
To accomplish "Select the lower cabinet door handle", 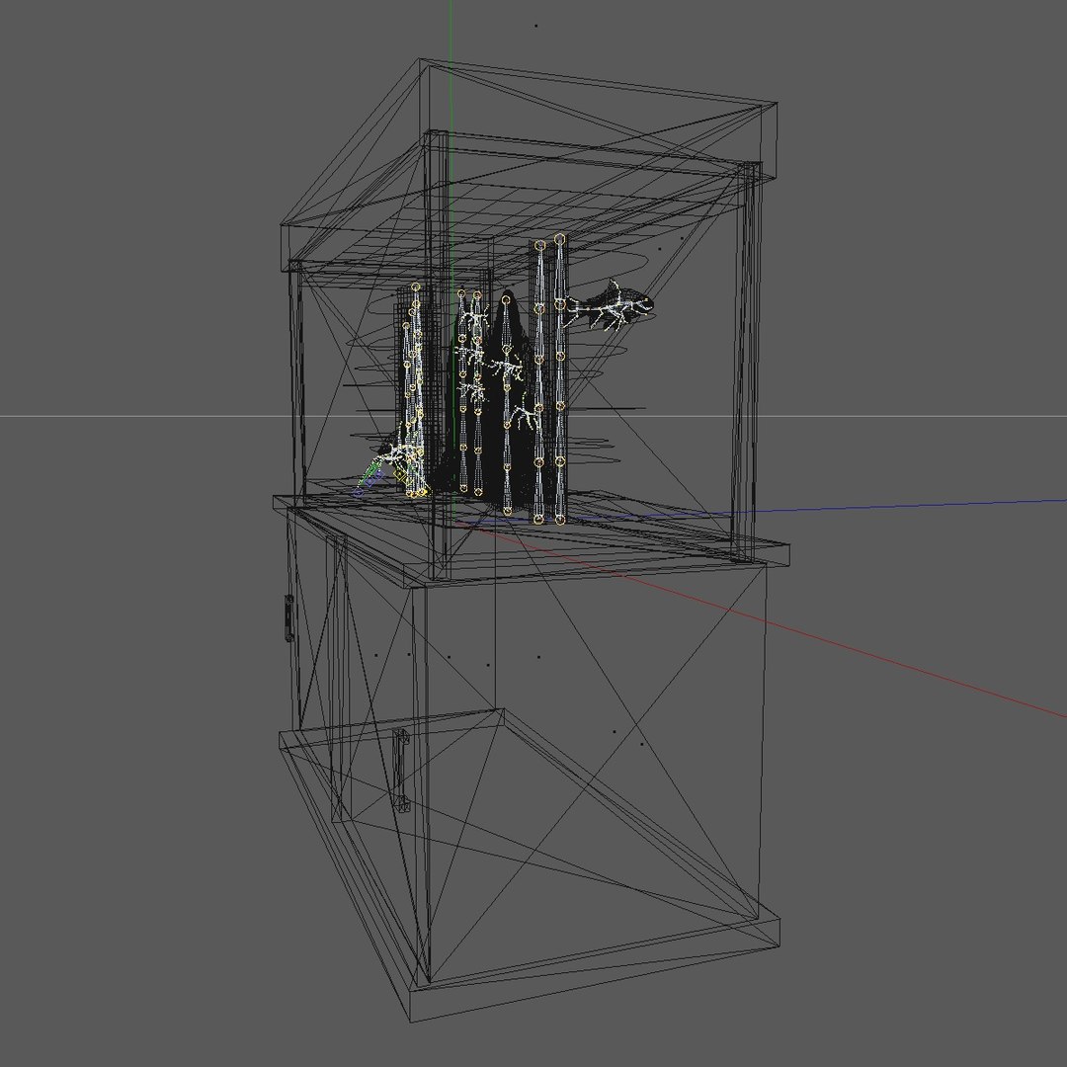I will 401,771.
